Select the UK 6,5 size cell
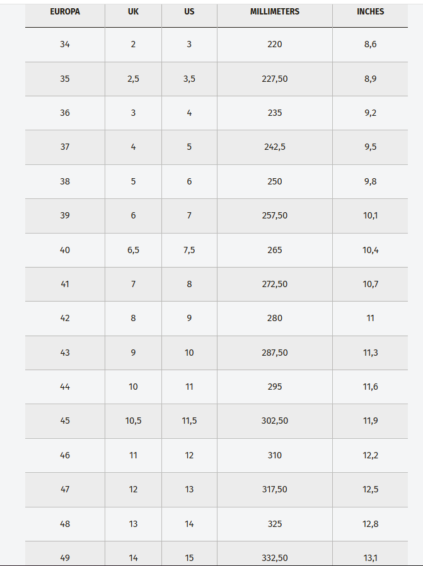 tap(133, 250)
